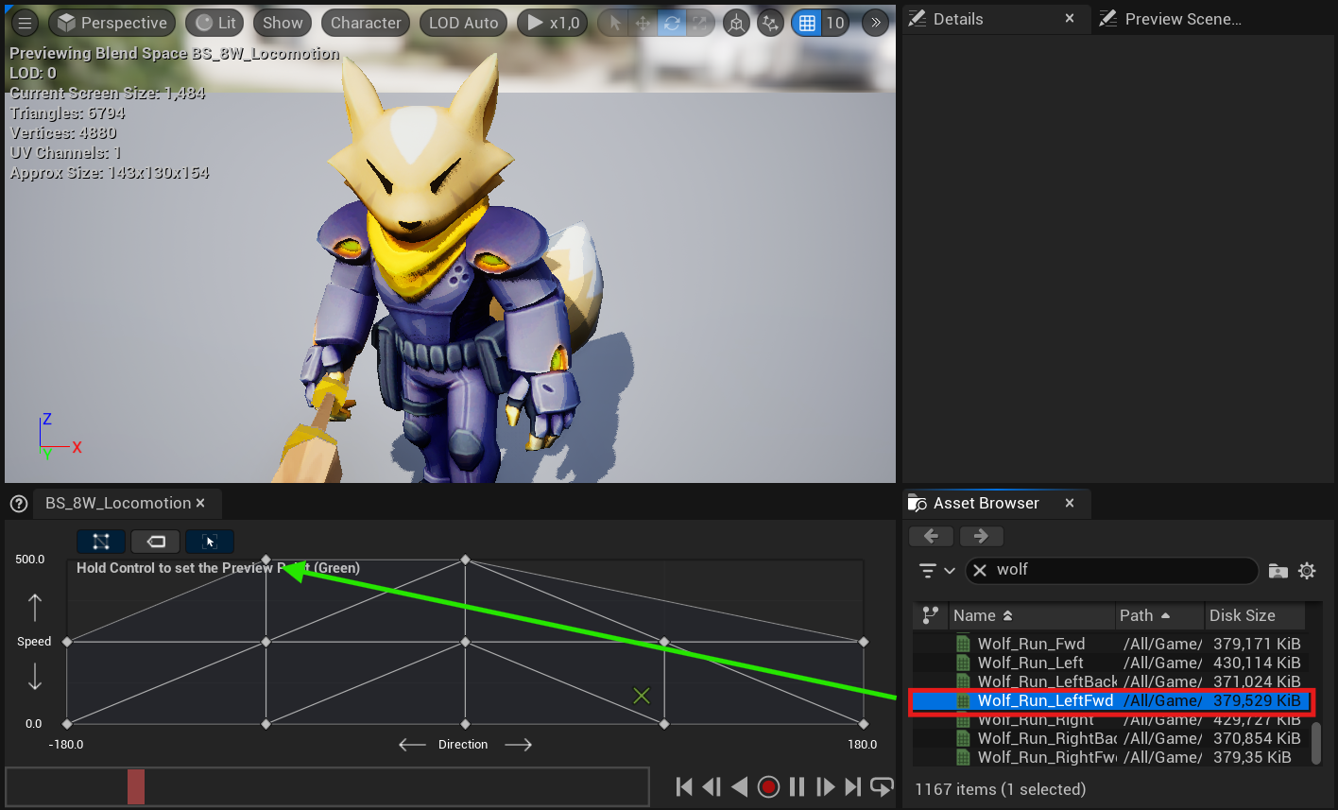Go forward in Asset Browser history
Image resolution: width=1338 pixels, height=810 pixels.
(981, 536)
